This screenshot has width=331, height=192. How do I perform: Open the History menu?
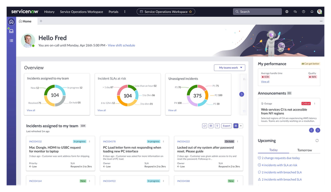pos(49,12)
